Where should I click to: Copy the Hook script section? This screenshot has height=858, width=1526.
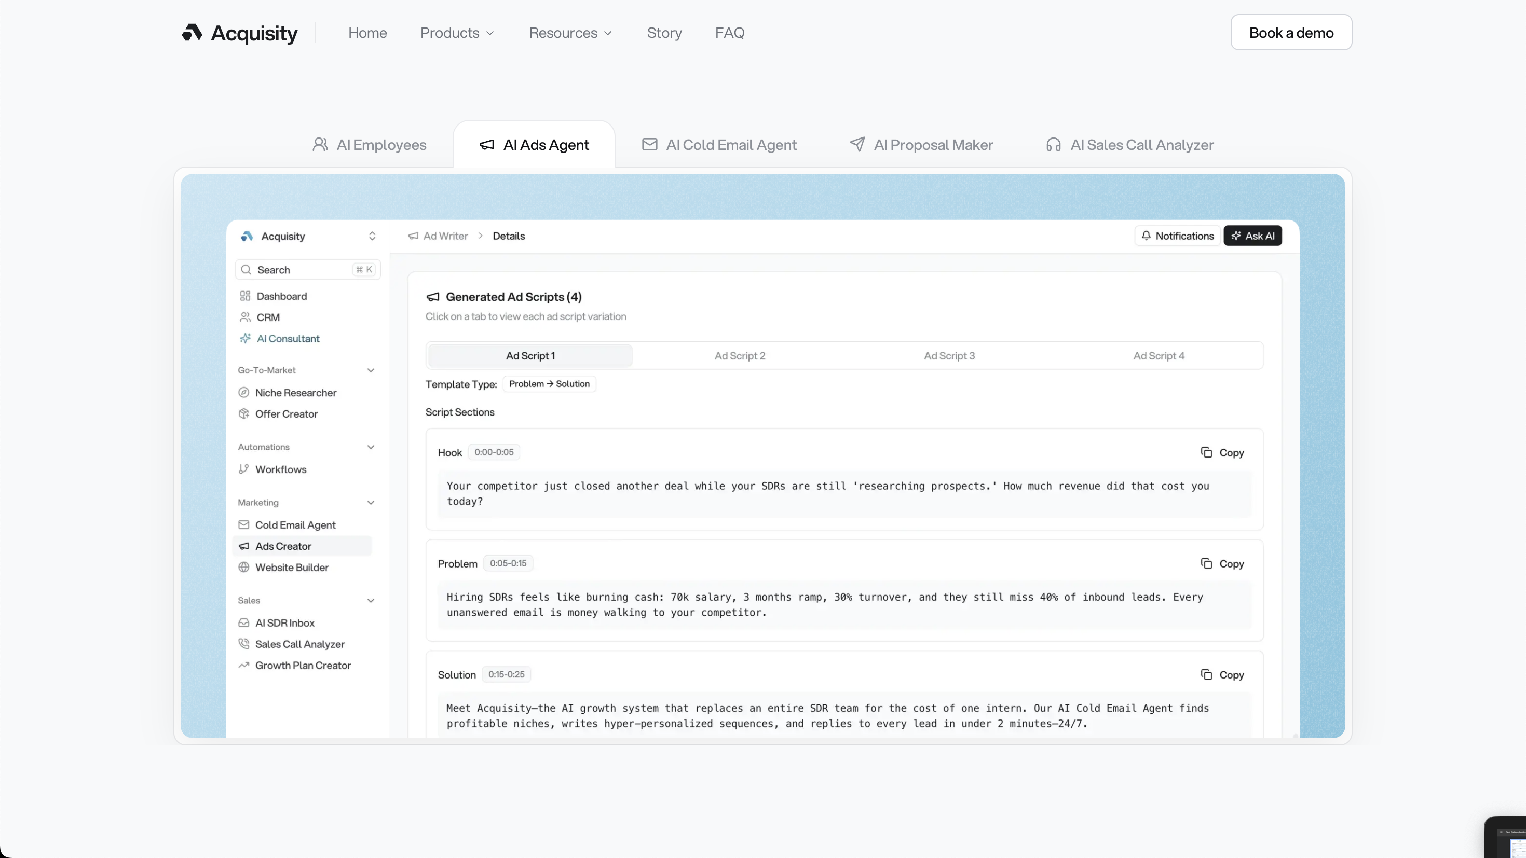point(1222,452)
